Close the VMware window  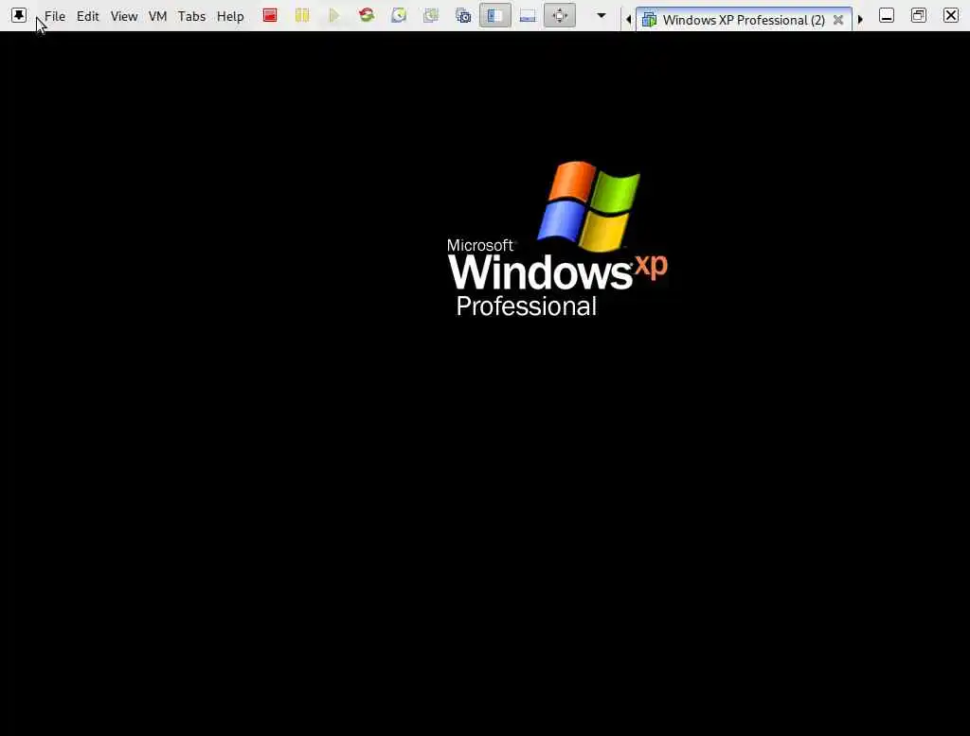tap(951, 15)
